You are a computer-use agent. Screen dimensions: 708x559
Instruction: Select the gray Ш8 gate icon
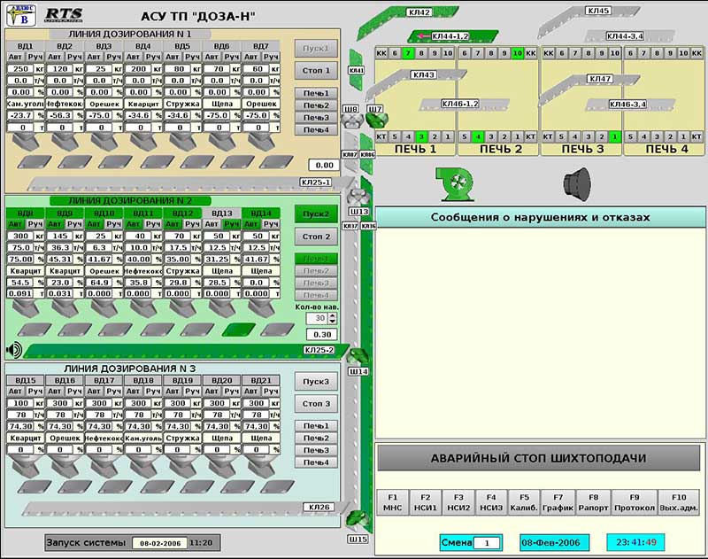tap(351, 123)
